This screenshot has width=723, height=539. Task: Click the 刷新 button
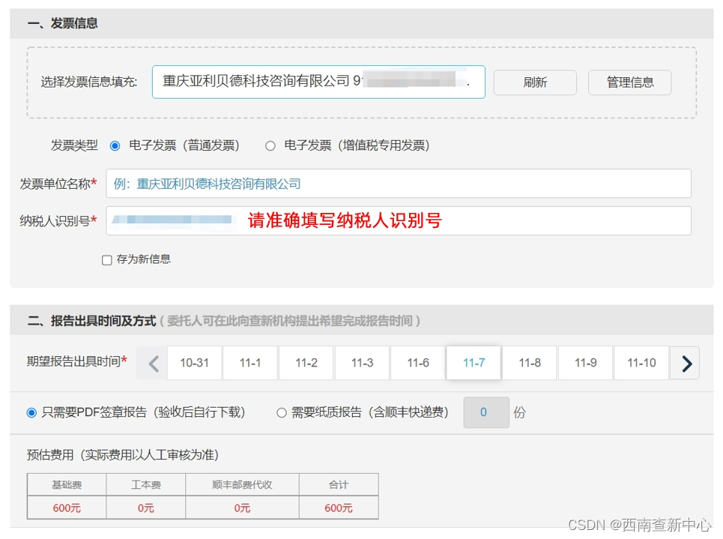[535, 82]
